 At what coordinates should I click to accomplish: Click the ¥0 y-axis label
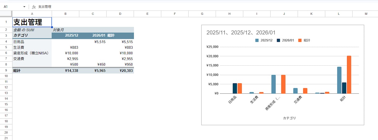coord(216,93)
